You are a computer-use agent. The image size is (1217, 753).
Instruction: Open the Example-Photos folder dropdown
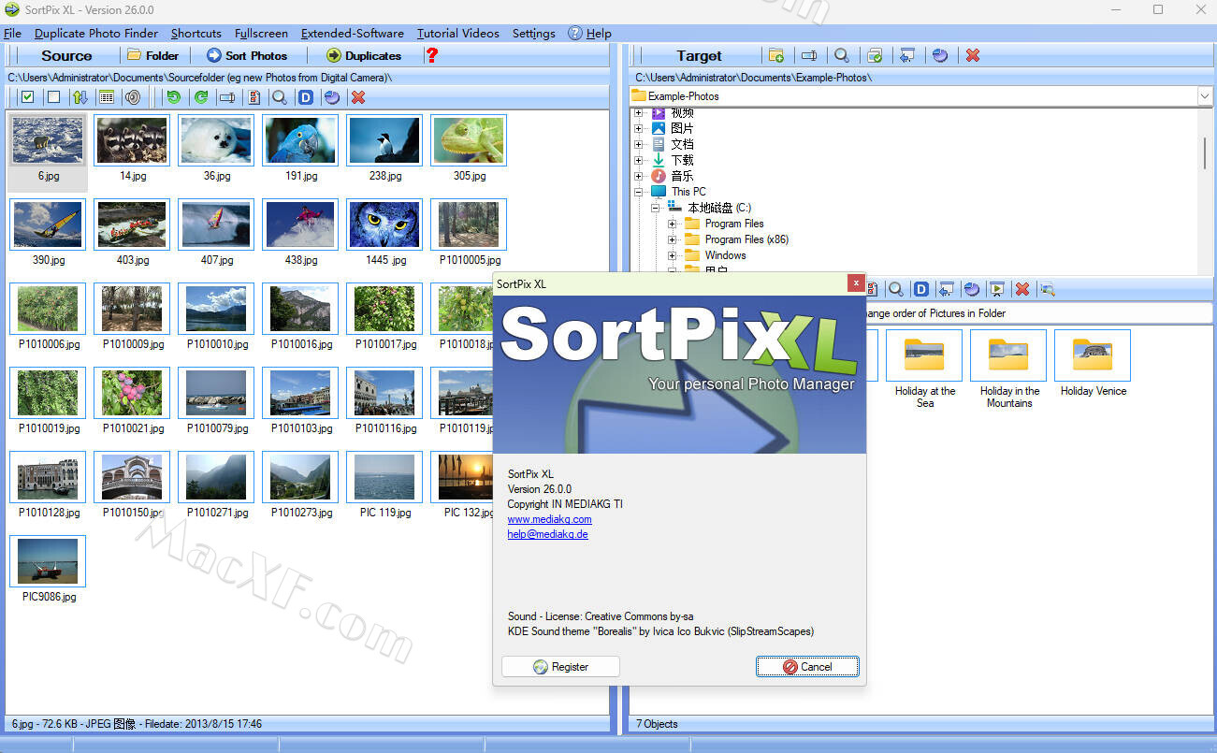coord(1204,95)
